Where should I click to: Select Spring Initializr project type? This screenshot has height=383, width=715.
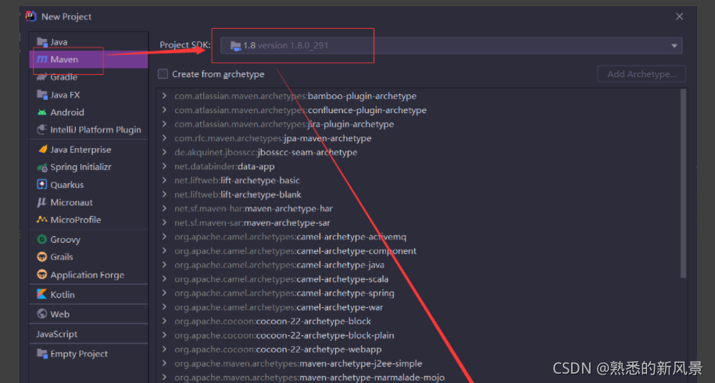tap(88, 167)
